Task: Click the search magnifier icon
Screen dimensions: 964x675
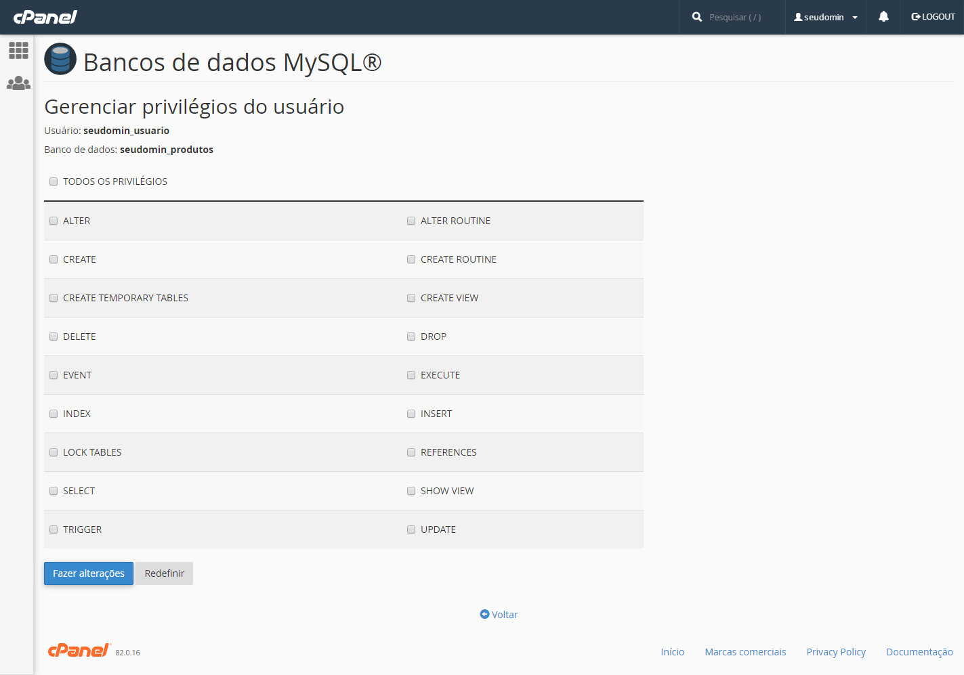Action: click(697, 17)
